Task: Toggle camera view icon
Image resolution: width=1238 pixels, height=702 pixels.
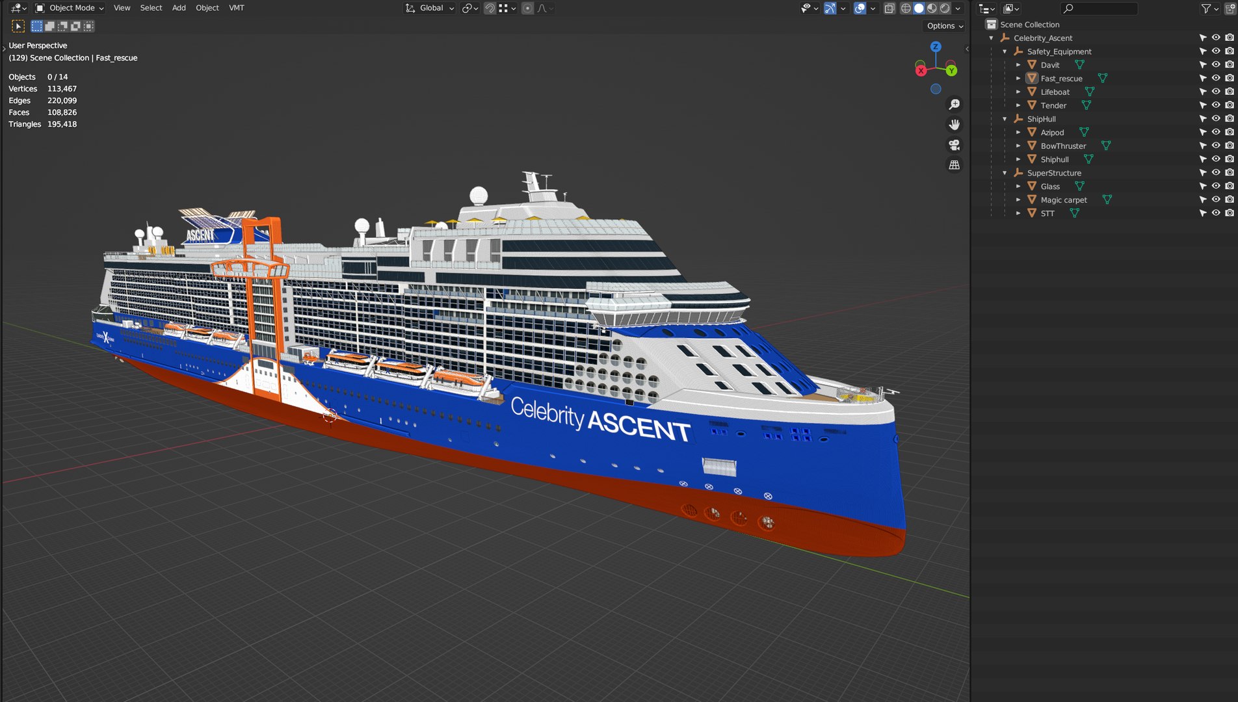Action: coord(954,145)
